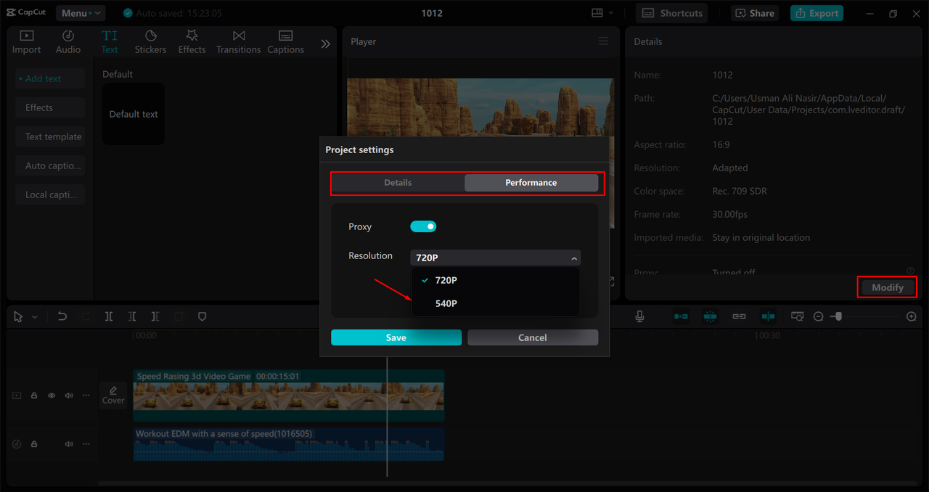Screen dimensions: 929x492
Task: Toggle clip linkage chain icon
Action: 739,316
